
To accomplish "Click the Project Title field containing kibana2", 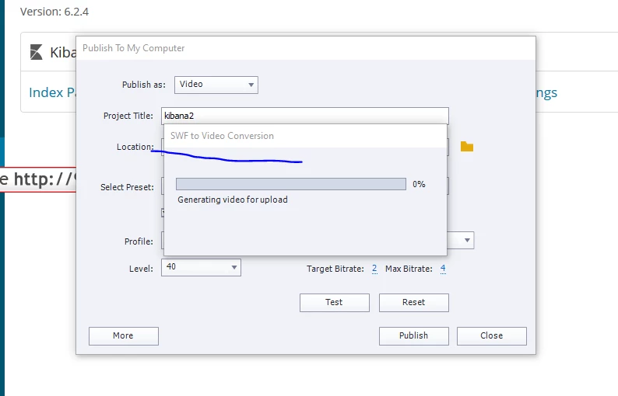I will pos(304,116).
